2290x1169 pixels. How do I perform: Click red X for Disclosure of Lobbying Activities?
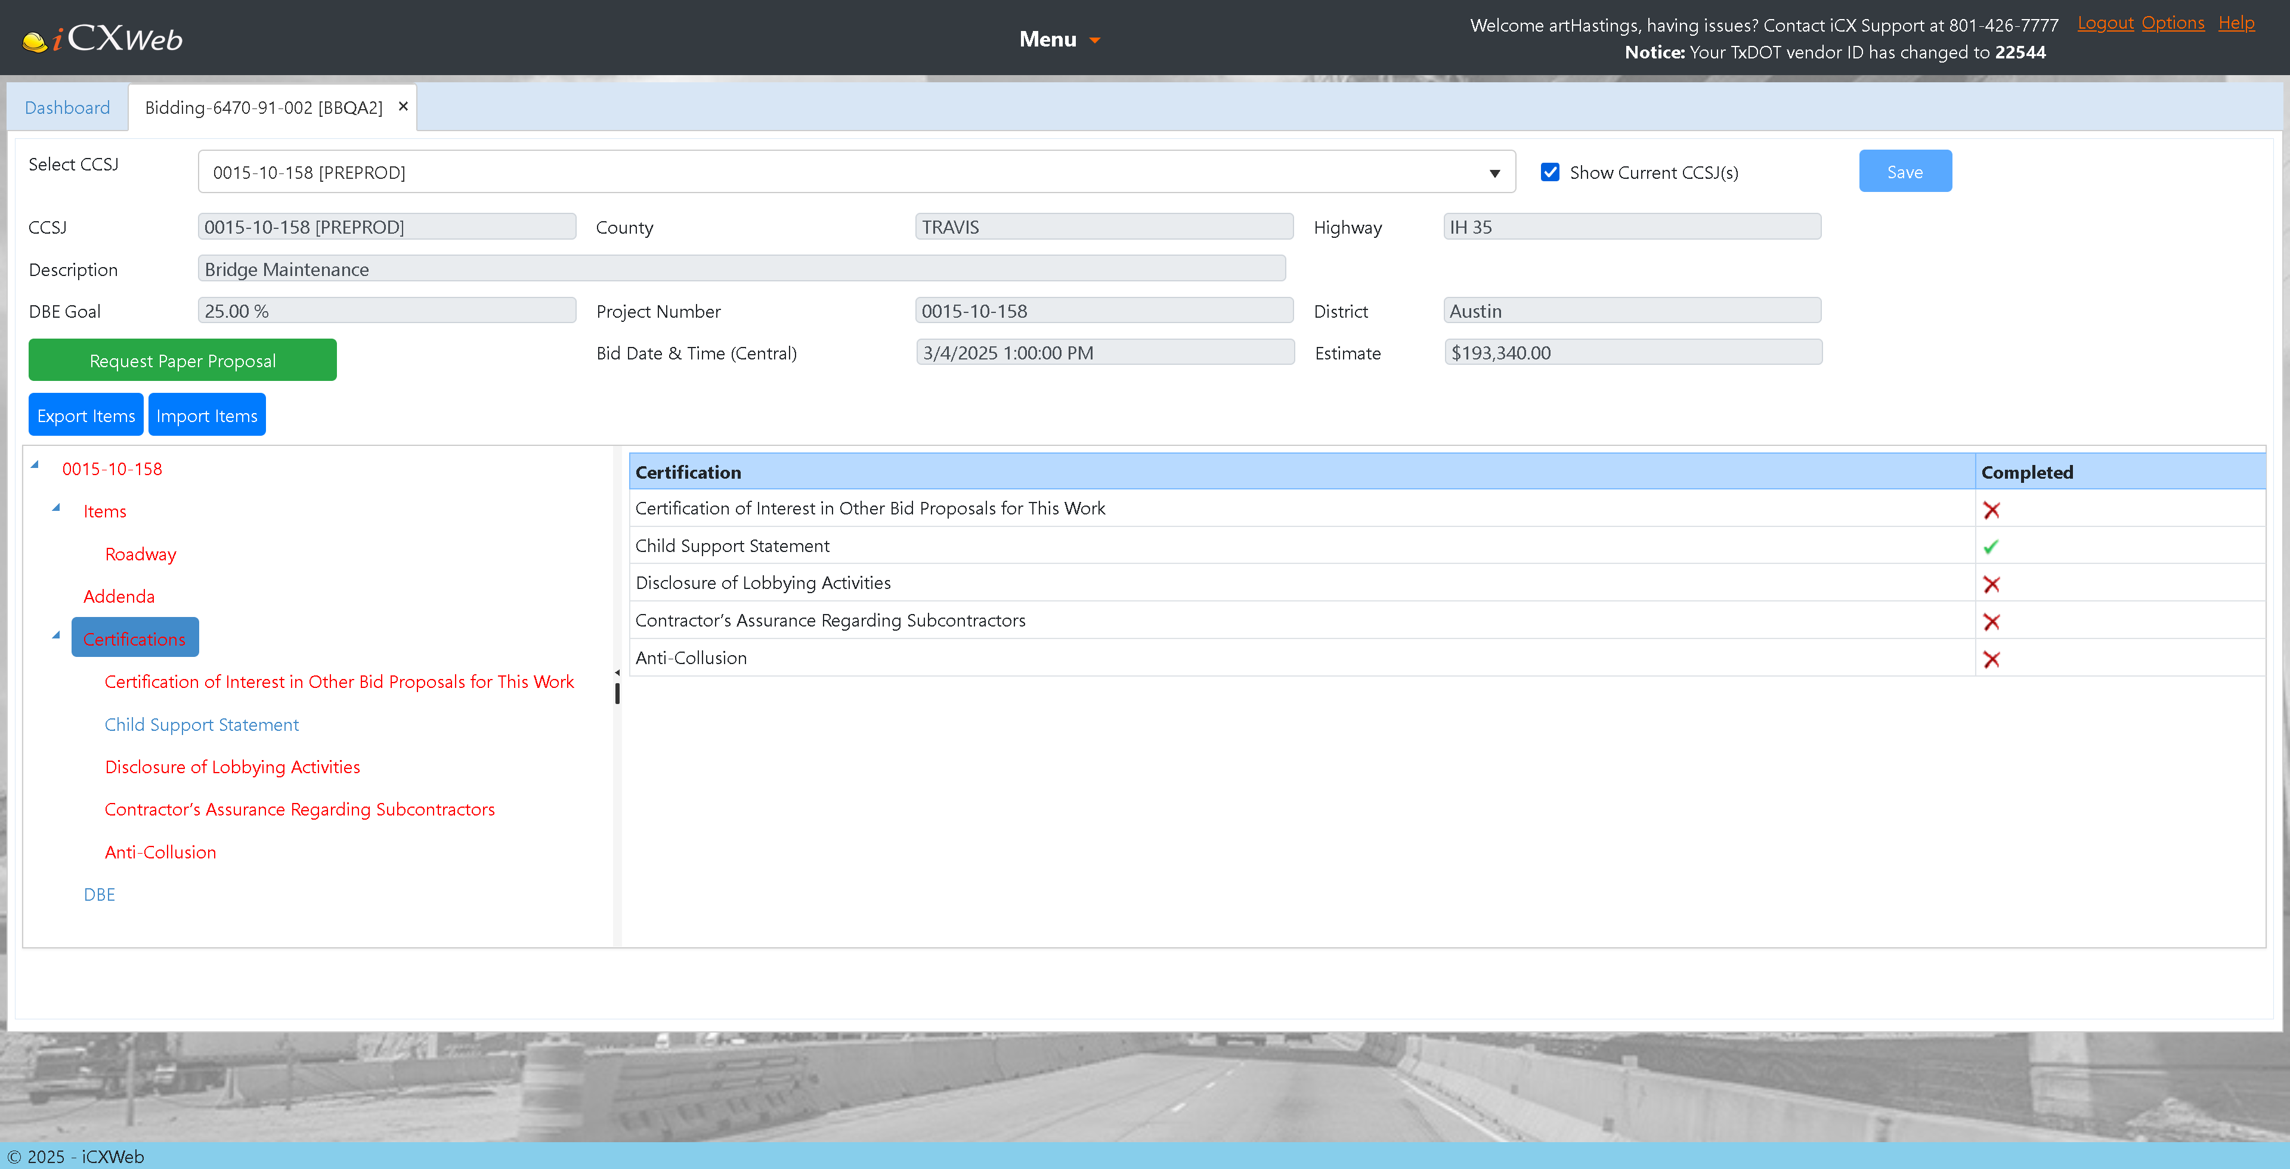click(x=1991, y=584)
